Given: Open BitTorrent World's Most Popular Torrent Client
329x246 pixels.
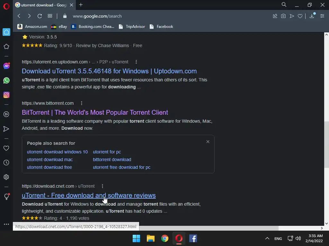Looking at the screenshot, I should coord(95,112).
